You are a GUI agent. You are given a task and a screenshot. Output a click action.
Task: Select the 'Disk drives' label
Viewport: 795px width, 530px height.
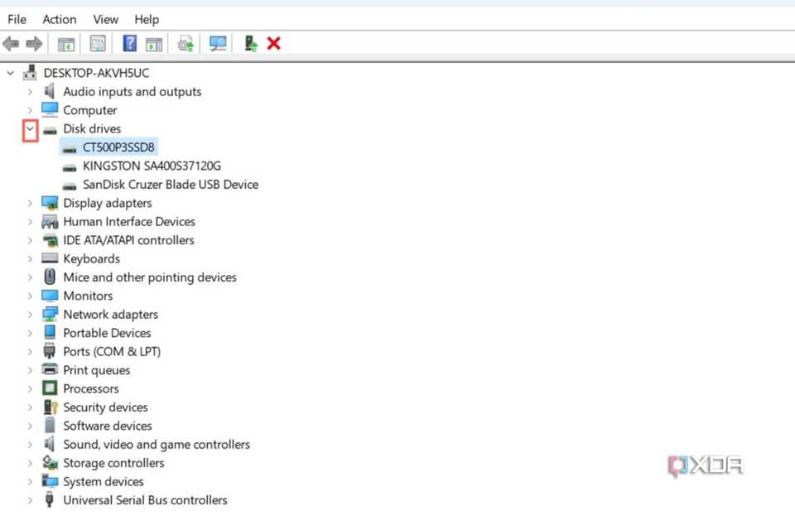click(92, 129)
